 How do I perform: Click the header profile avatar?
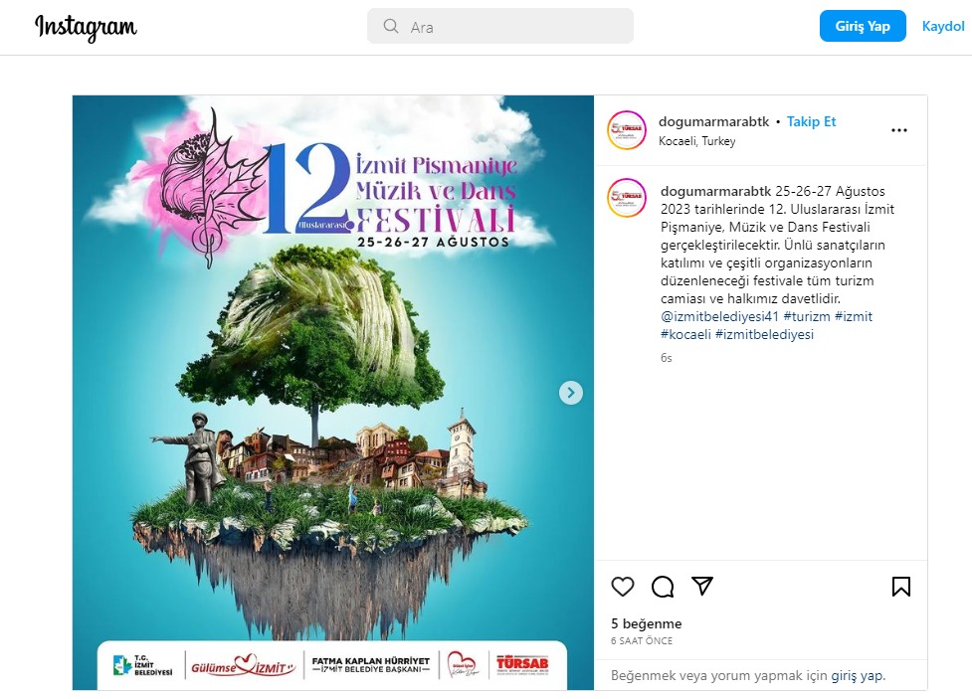point(627,130)
